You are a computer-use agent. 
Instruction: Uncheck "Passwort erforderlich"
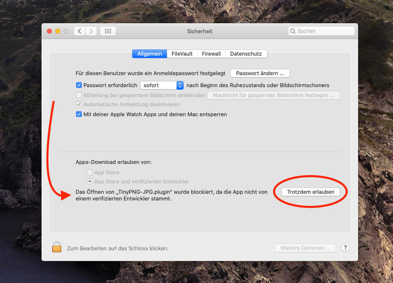coord(79,85)
